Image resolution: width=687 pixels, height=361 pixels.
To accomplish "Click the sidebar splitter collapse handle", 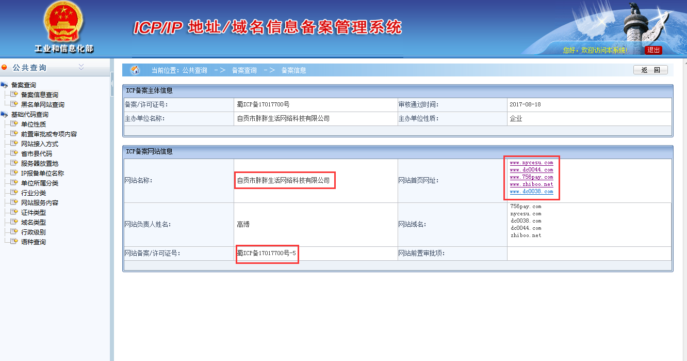I will coord(112,85).
